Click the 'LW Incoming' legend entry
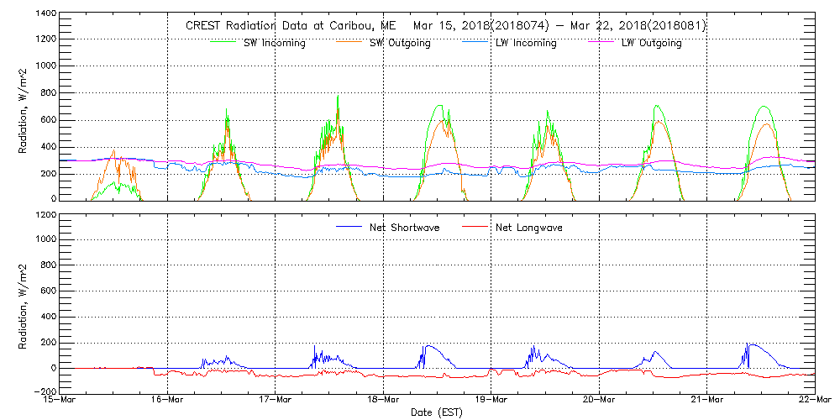Screen dimensions: 840x420 [x=526, y=44]
